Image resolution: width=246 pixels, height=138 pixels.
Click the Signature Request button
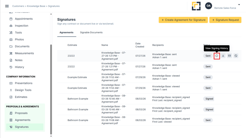click(x=225, y=20)
